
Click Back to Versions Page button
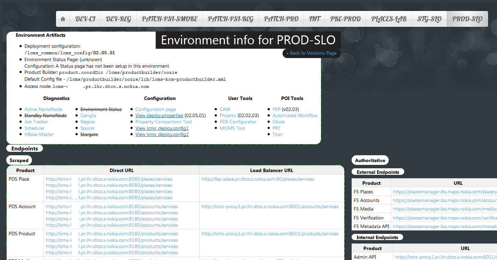pos(311,53)
